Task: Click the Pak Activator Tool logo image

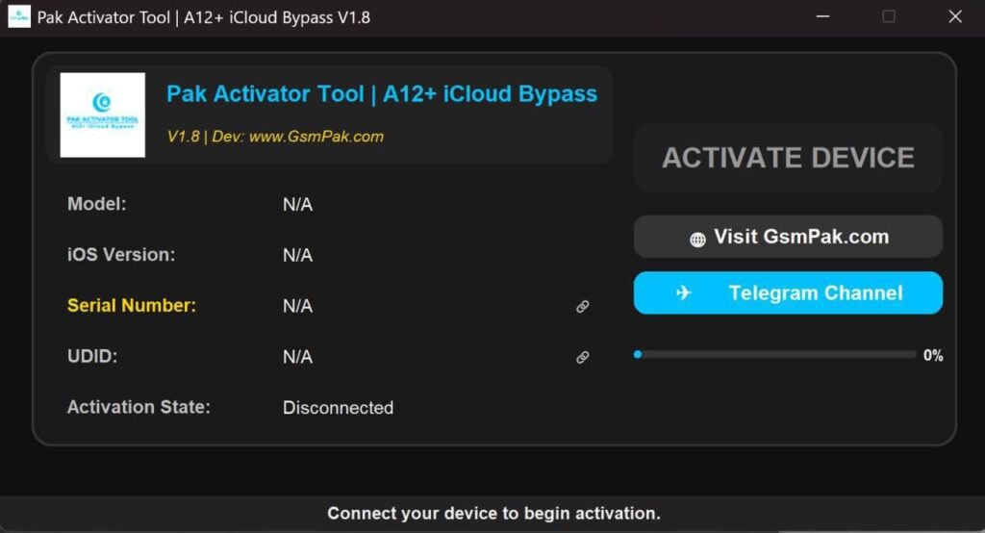Action: [x=103, y=114]
